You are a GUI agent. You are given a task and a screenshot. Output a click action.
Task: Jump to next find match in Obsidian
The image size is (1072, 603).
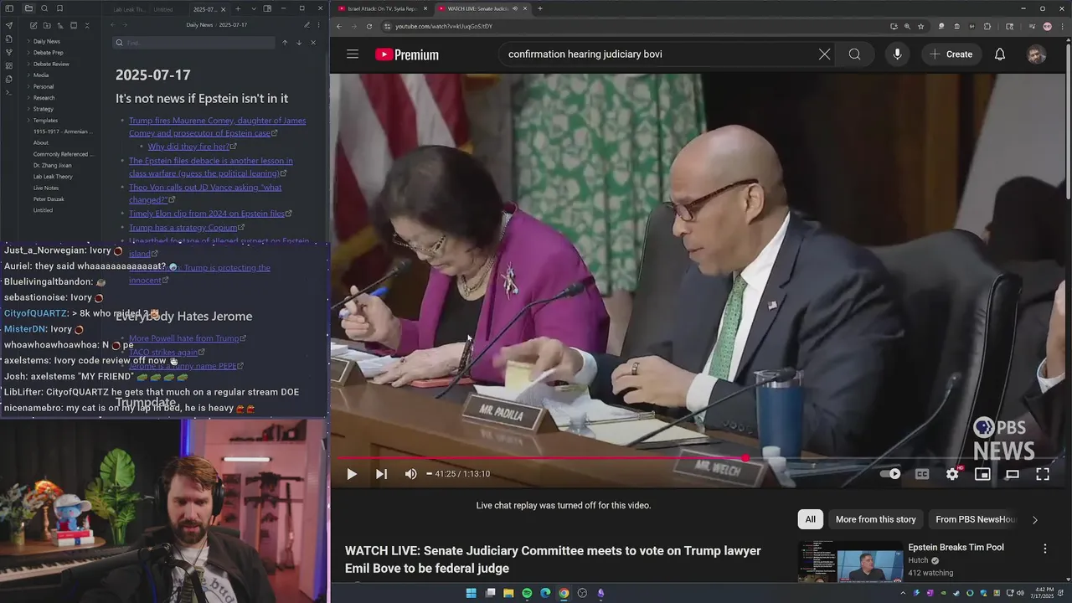299,43
